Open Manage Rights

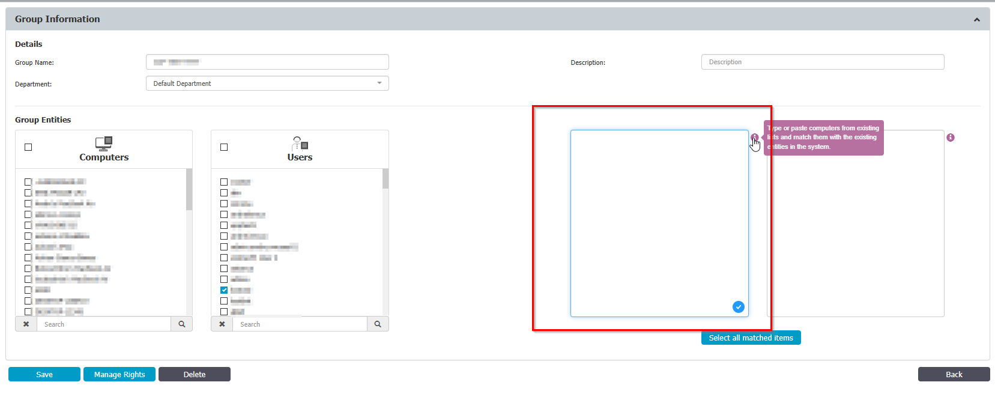click(x=119, y=374)
